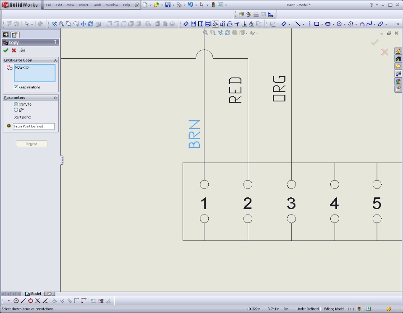
Task: Open the Edit menu
Action: (x=59, y=5)
